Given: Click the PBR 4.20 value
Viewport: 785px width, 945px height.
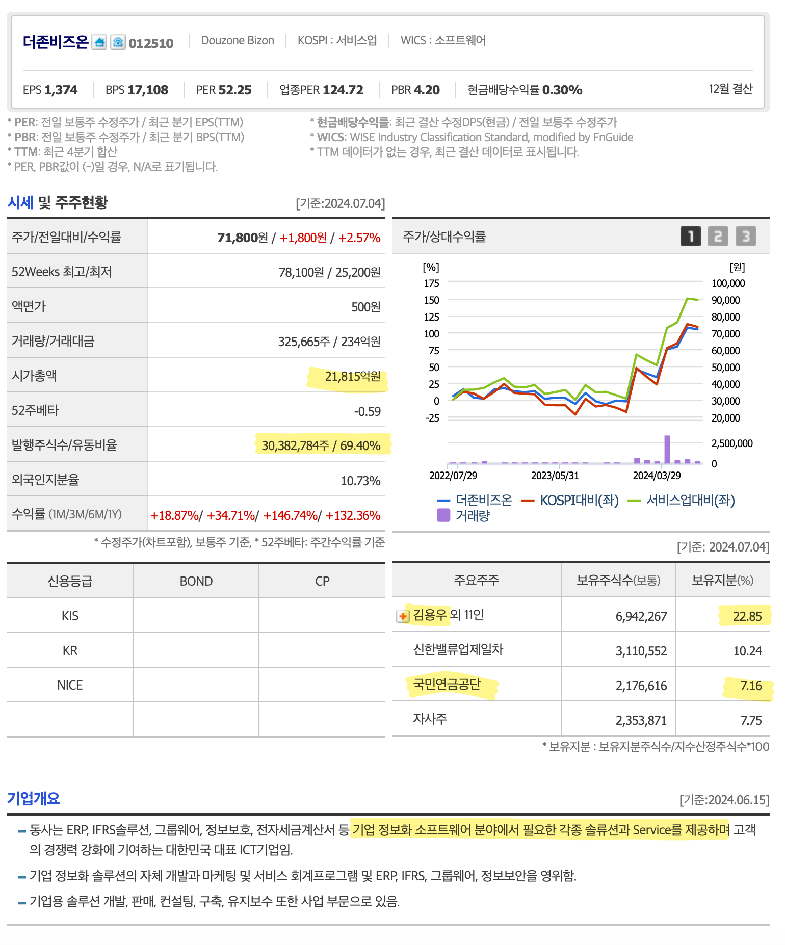Looking at the screenshot, I should pos(415,90).
